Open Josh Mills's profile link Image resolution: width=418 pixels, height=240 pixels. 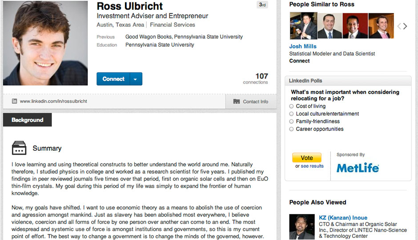pos(303,46)
